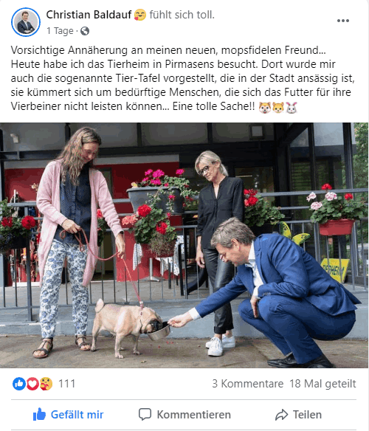This screenshot has width=369, height=431.
Task: Open the 3 Kommentare link
Action: pyautogui.click(x=247, y=384)
